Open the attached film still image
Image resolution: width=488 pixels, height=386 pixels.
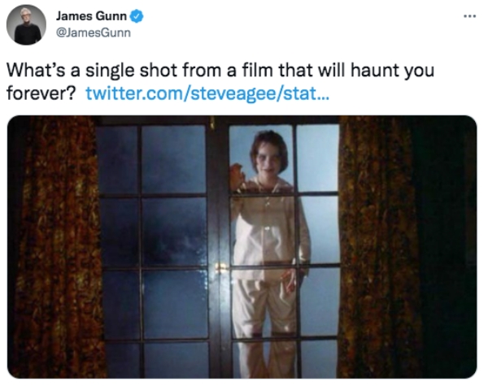click(x=242, y=247)
